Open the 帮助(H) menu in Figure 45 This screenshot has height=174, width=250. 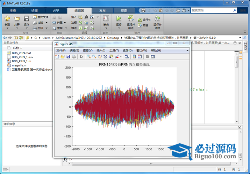[156, 50]
